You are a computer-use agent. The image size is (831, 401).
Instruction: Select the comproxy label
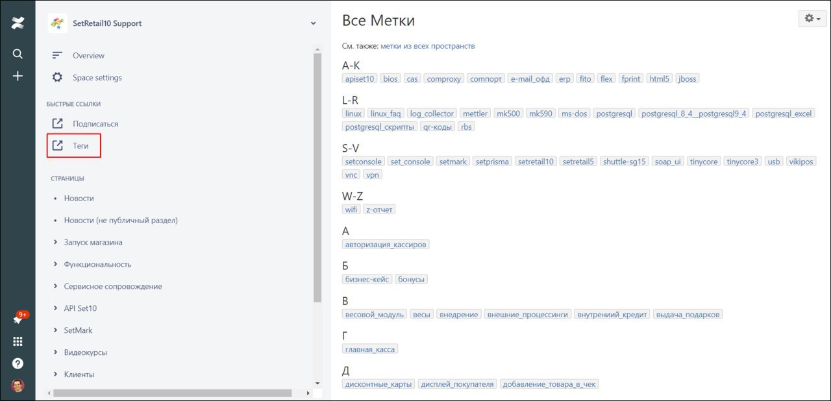tap(444, 79)
